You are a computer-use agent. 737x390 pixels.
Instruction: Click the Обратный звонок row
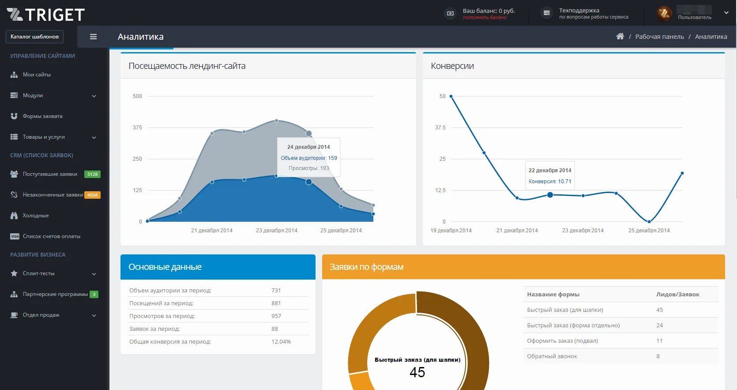coord(620,356)
